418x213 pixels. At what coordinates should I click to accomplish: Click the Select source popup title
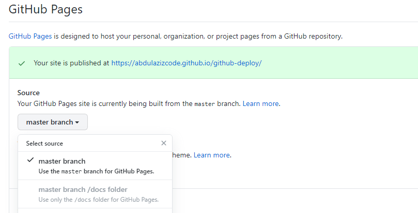(x=44, y=144)
